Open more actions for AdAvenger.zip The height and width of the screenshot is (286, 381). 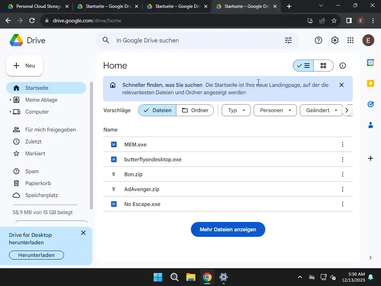[342, 189]
